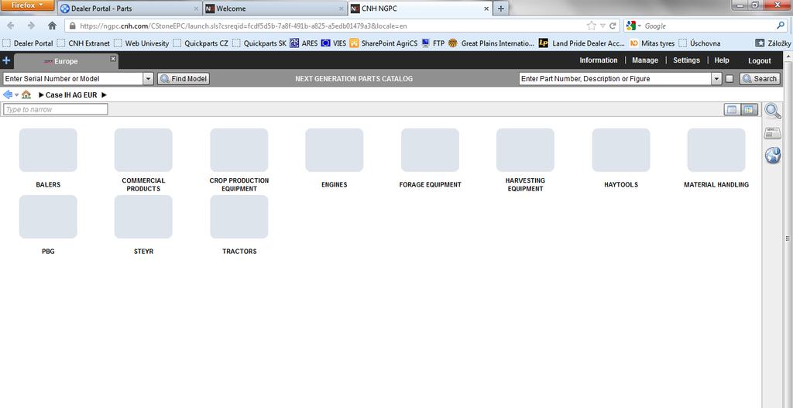The image size is (793, 408).
Task: Open the ARES bookmark
Action: (x=304, y=43)
